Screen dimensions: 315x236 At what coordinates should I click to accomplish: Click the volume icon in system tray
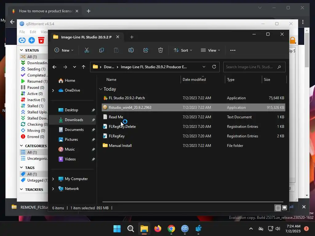point(278,229)
